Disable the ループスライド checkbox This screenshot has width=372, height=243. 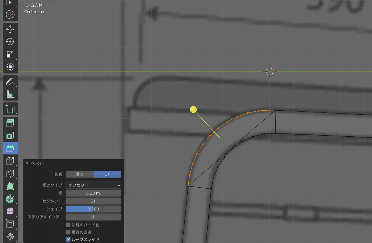tap(68, 239)
